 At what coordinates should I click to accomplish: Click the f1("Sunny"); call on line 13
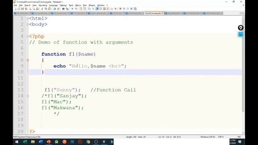[x=63, y=90]
